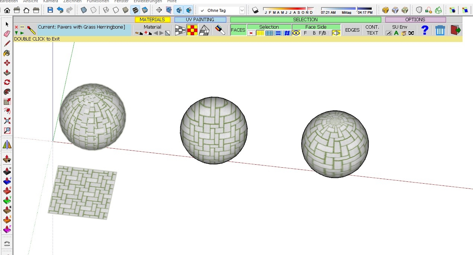Image resolution: width=473 pixels, height=255 pixels.
Task: Choose the Rotate tool
Action: (7, 82)
